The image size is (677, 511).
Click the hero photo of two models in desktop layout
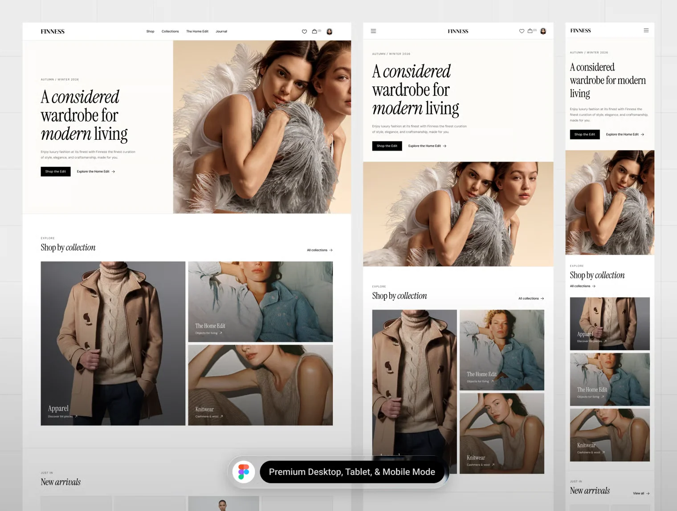pyautogui.click(x=262, y=127)
